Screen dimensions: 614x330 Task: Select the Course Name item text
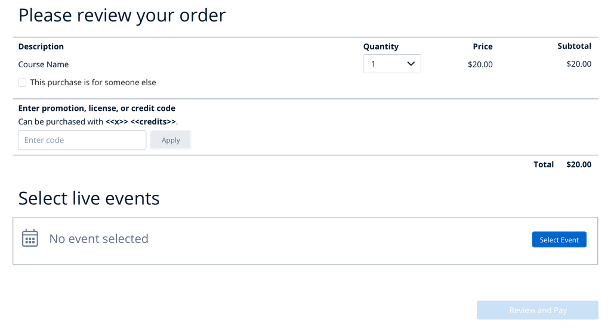click(x=44, y=64)
